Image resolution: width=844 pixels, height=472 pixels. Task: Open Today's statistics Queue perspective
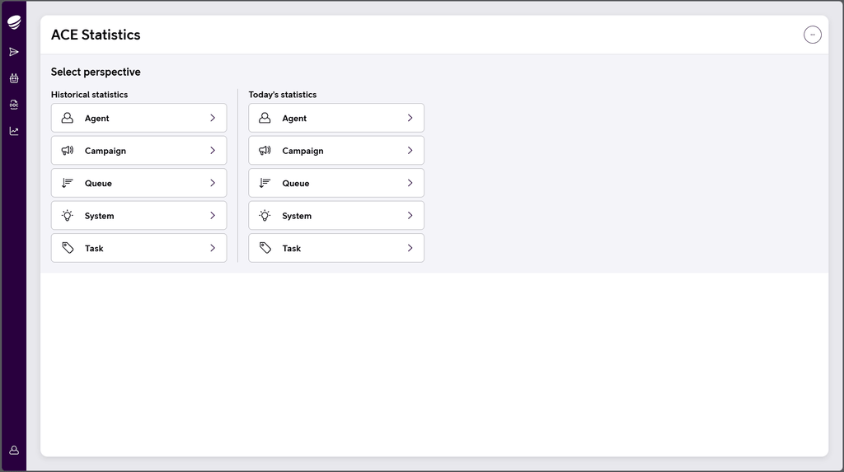[336, 183]
